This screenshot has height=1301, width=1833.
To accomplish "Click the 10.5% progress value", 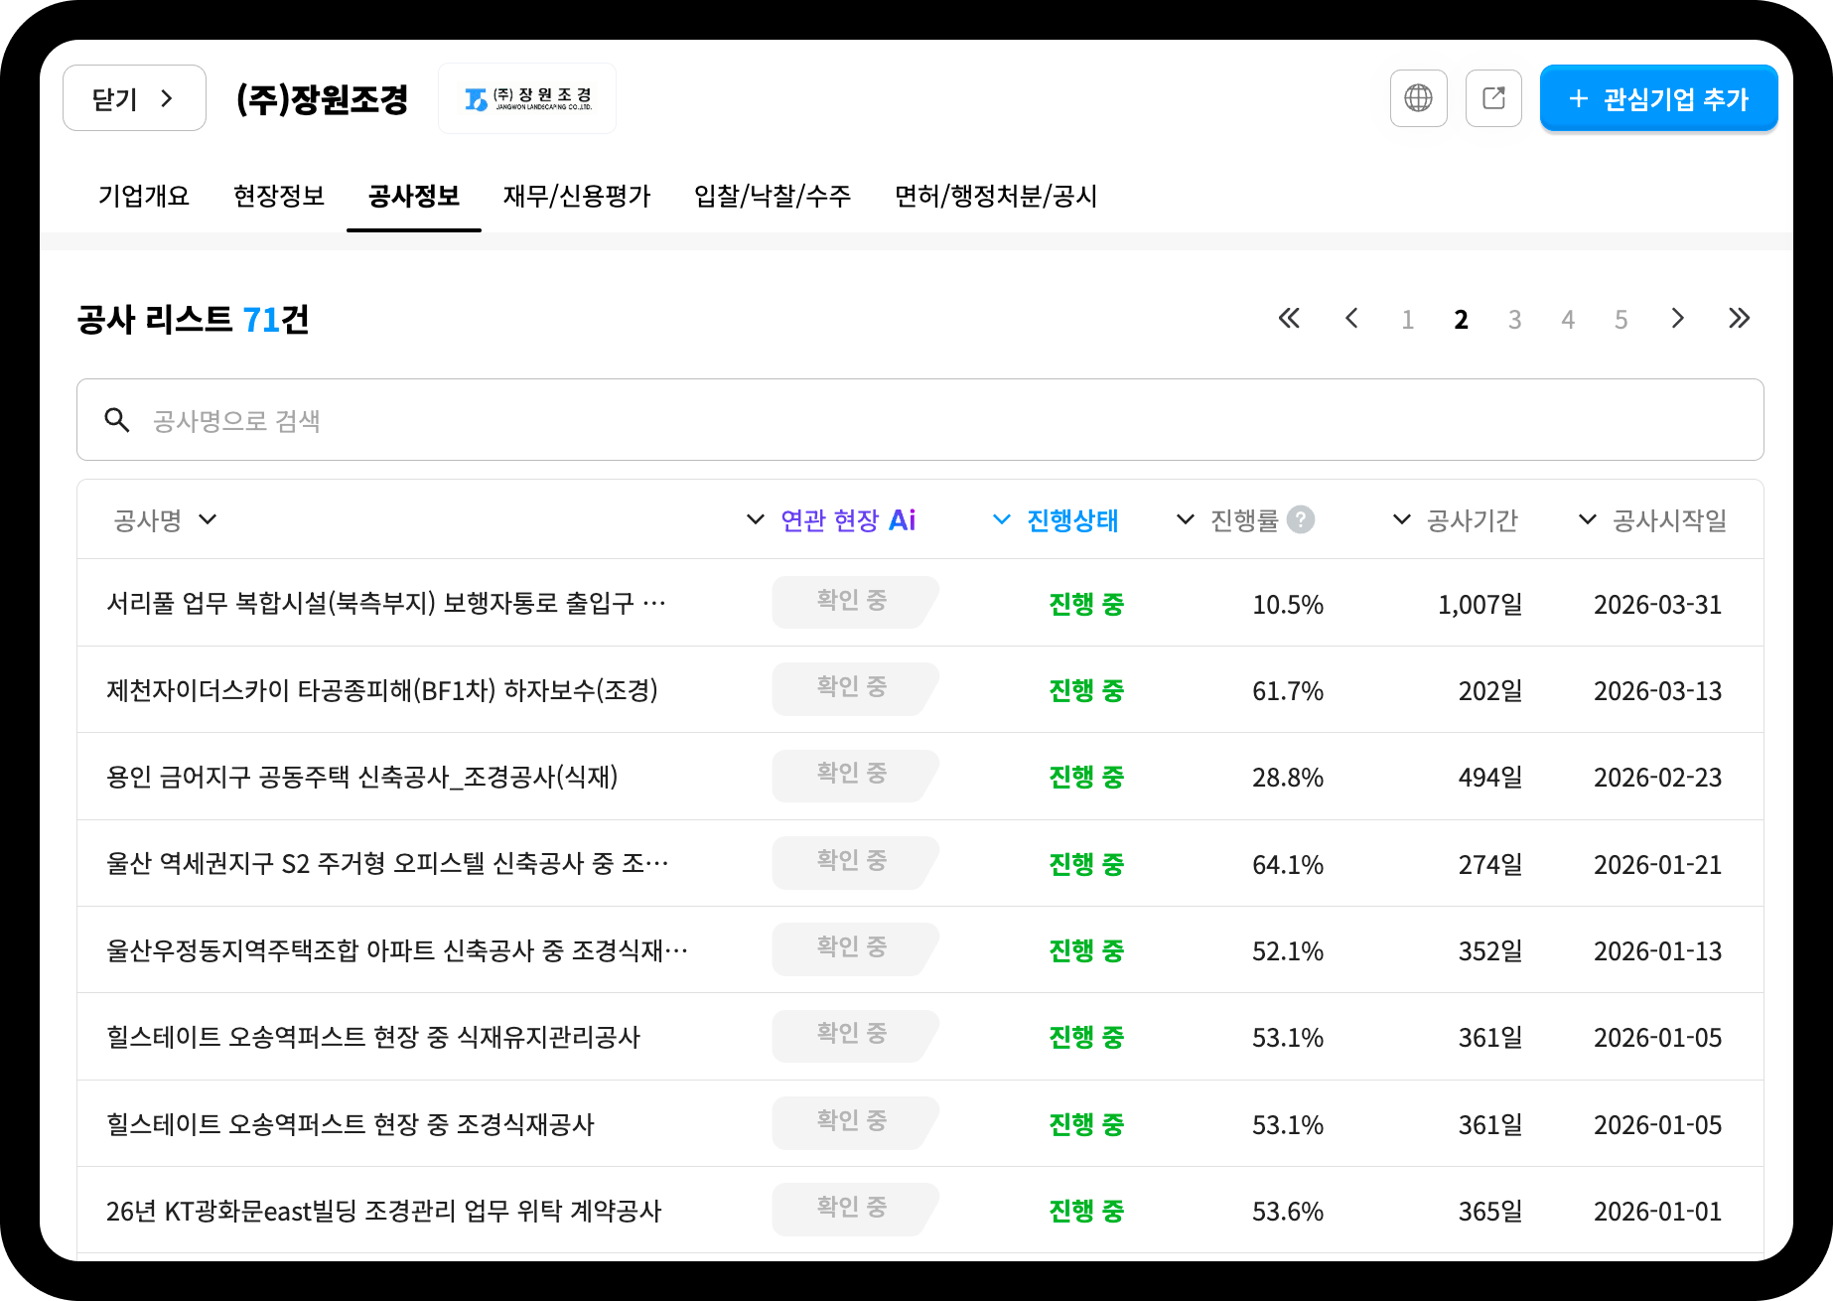I will (1288, 605).
